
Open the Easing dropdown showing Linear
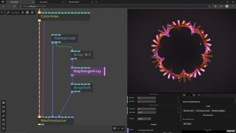[144, 119]
